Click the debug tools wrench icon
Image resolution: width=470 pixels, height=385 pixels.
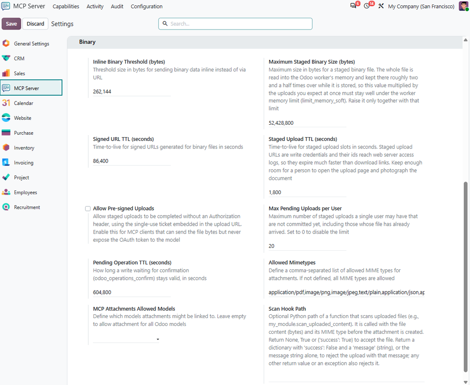381,6
